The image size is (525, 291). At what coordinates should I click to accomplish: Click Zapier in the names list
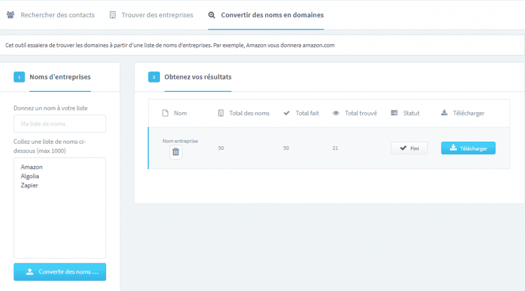(29, 185)
